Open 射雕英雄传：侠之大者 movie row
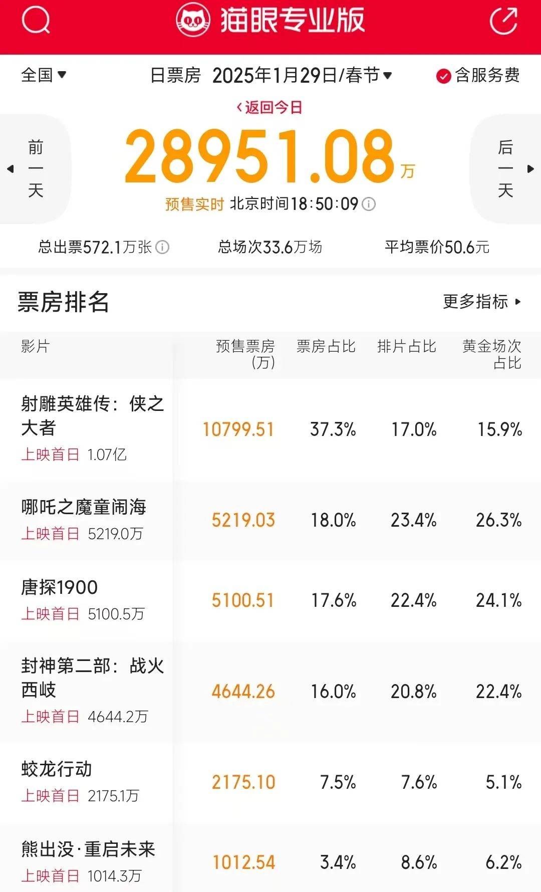541x892 pixels. [93, 416]
